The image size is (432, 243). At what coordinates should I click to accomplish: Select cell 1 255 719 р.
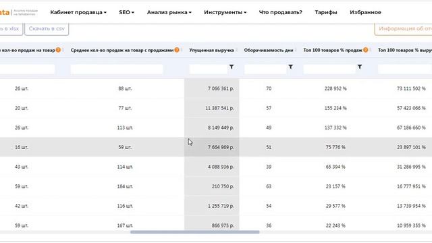[x=221, y=206]
